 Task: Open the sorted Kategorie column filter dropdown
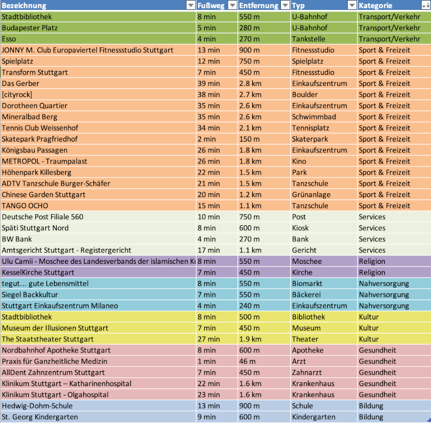point(426,5)
